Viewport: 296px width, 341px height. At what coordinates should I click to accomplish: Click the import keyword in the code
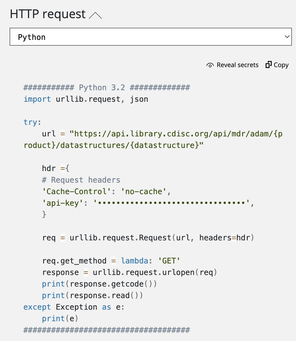tap(37, 99)
